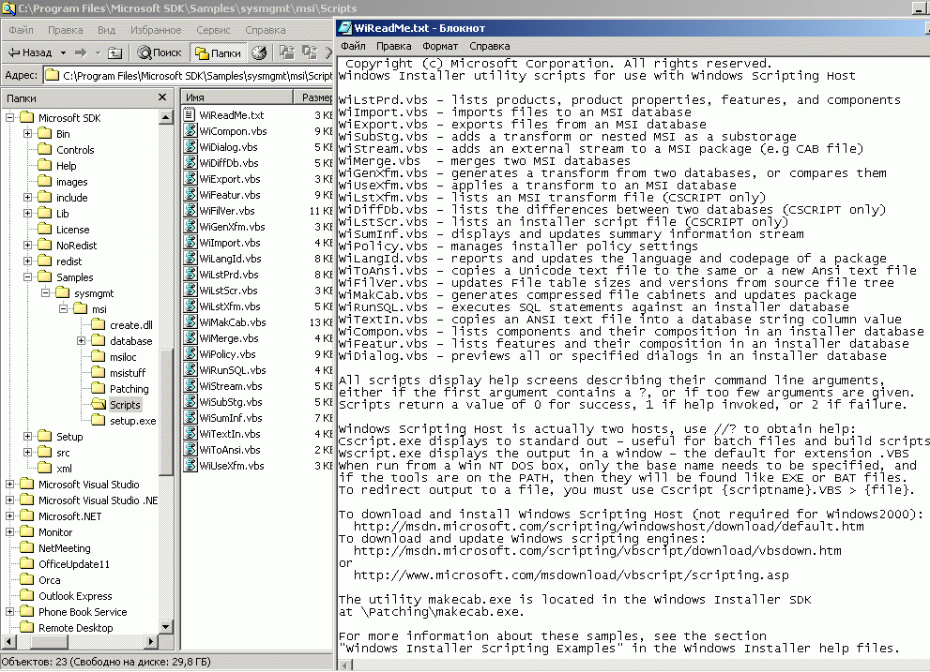
Task: Click the Размер column header
Action: 313,97
